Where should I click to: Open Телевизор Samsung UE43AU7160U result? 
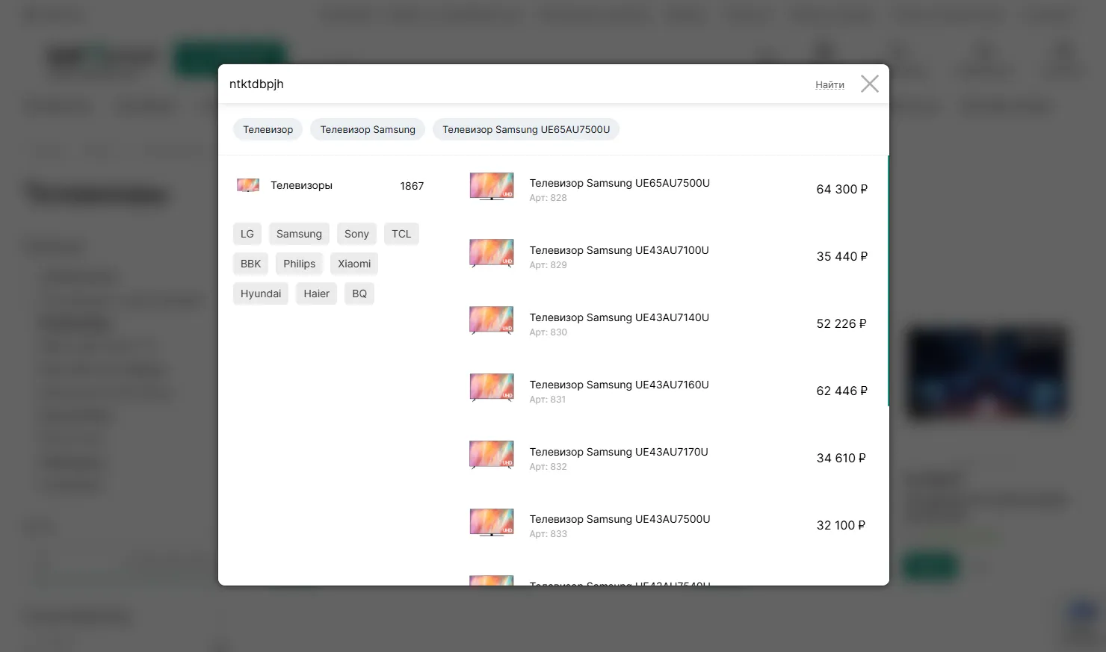tap(619, 385)
